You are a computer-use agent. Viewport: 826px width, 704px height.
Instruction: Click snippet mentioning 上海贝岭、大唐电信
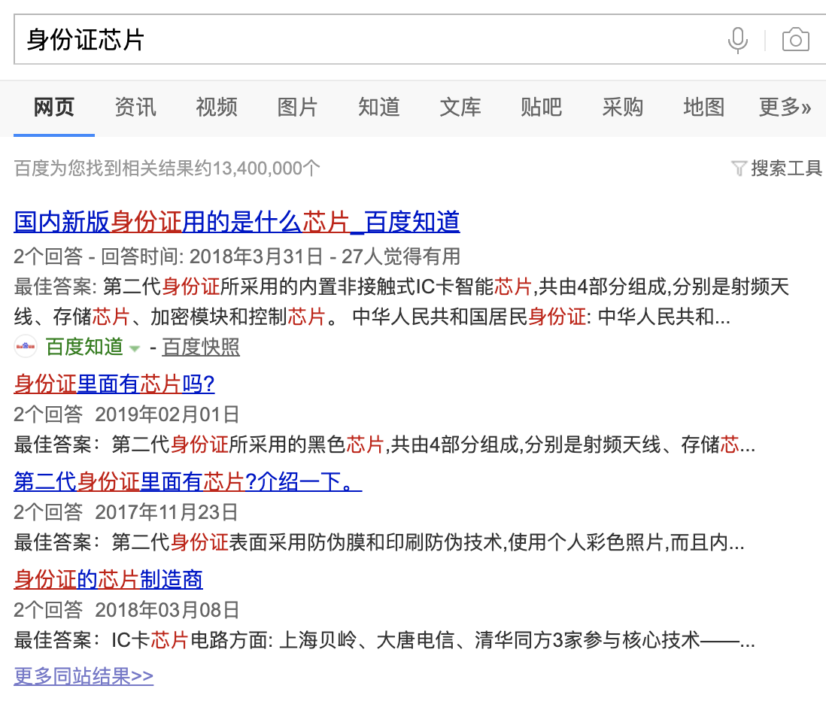click(x=384, y=640)
